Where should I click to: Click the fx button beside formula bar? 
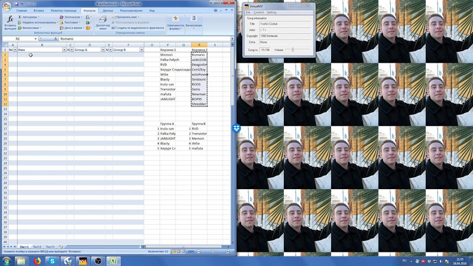click(56, 38)
